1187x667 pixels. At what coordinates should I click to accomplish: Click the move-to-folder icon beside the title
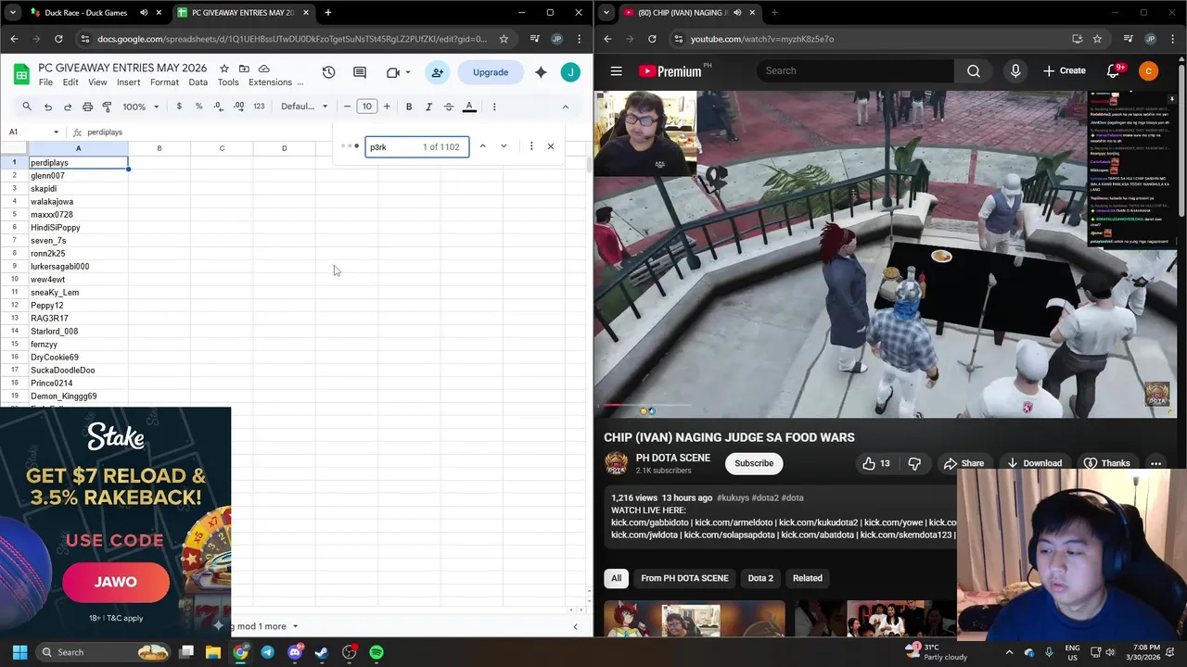[x=244, y=69]
